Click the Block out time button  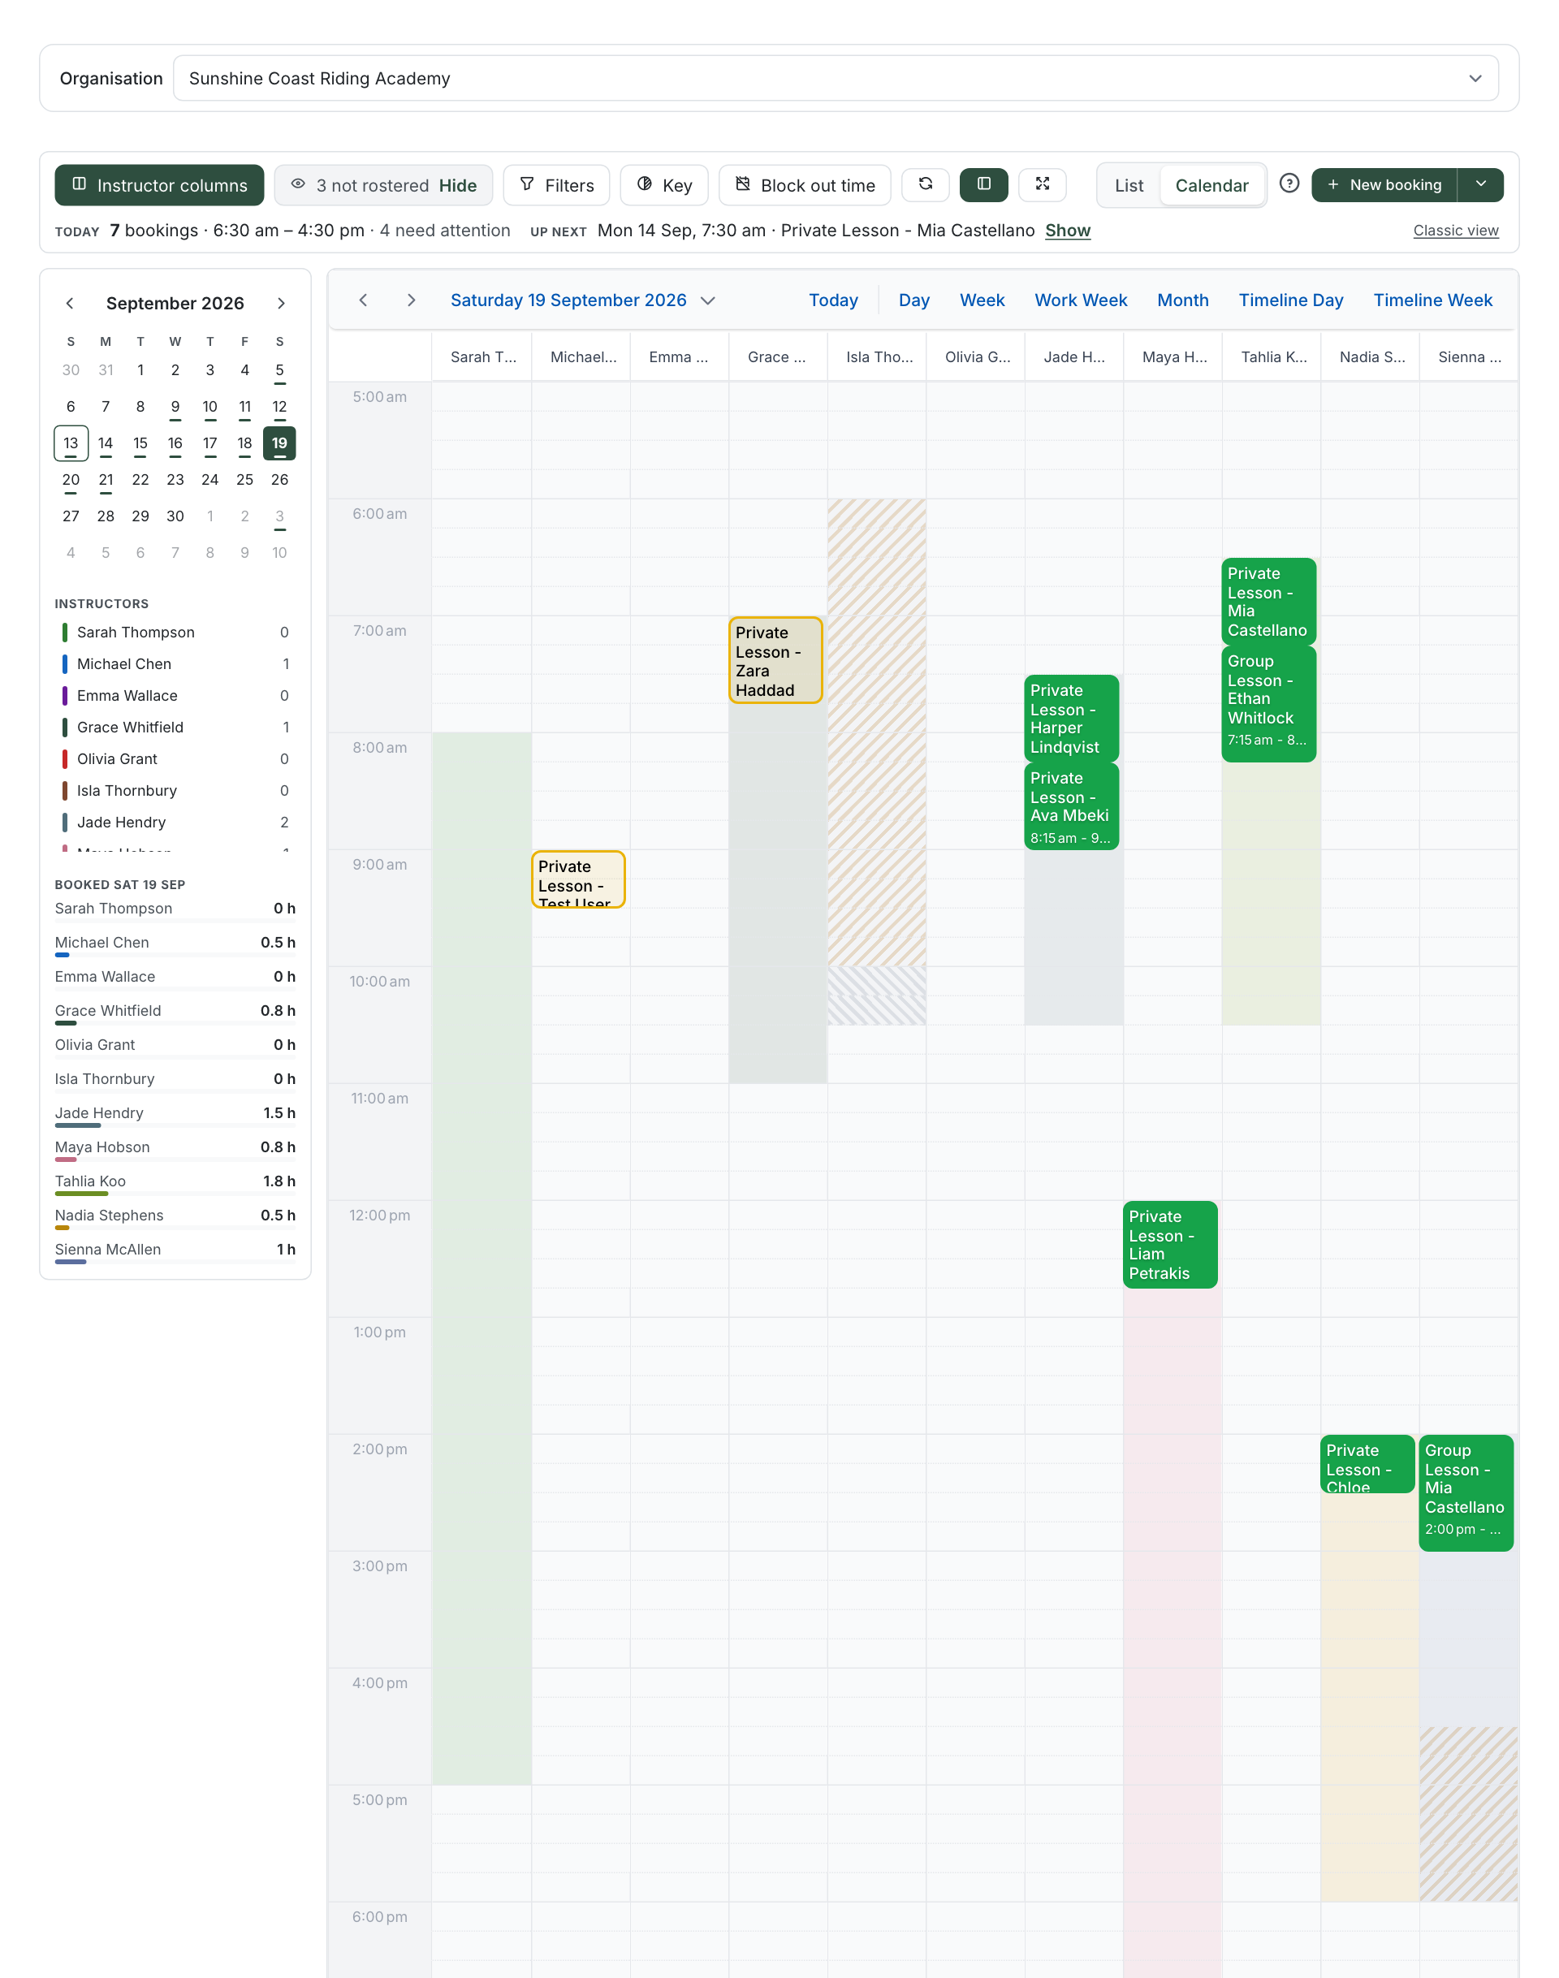point(804,185)
